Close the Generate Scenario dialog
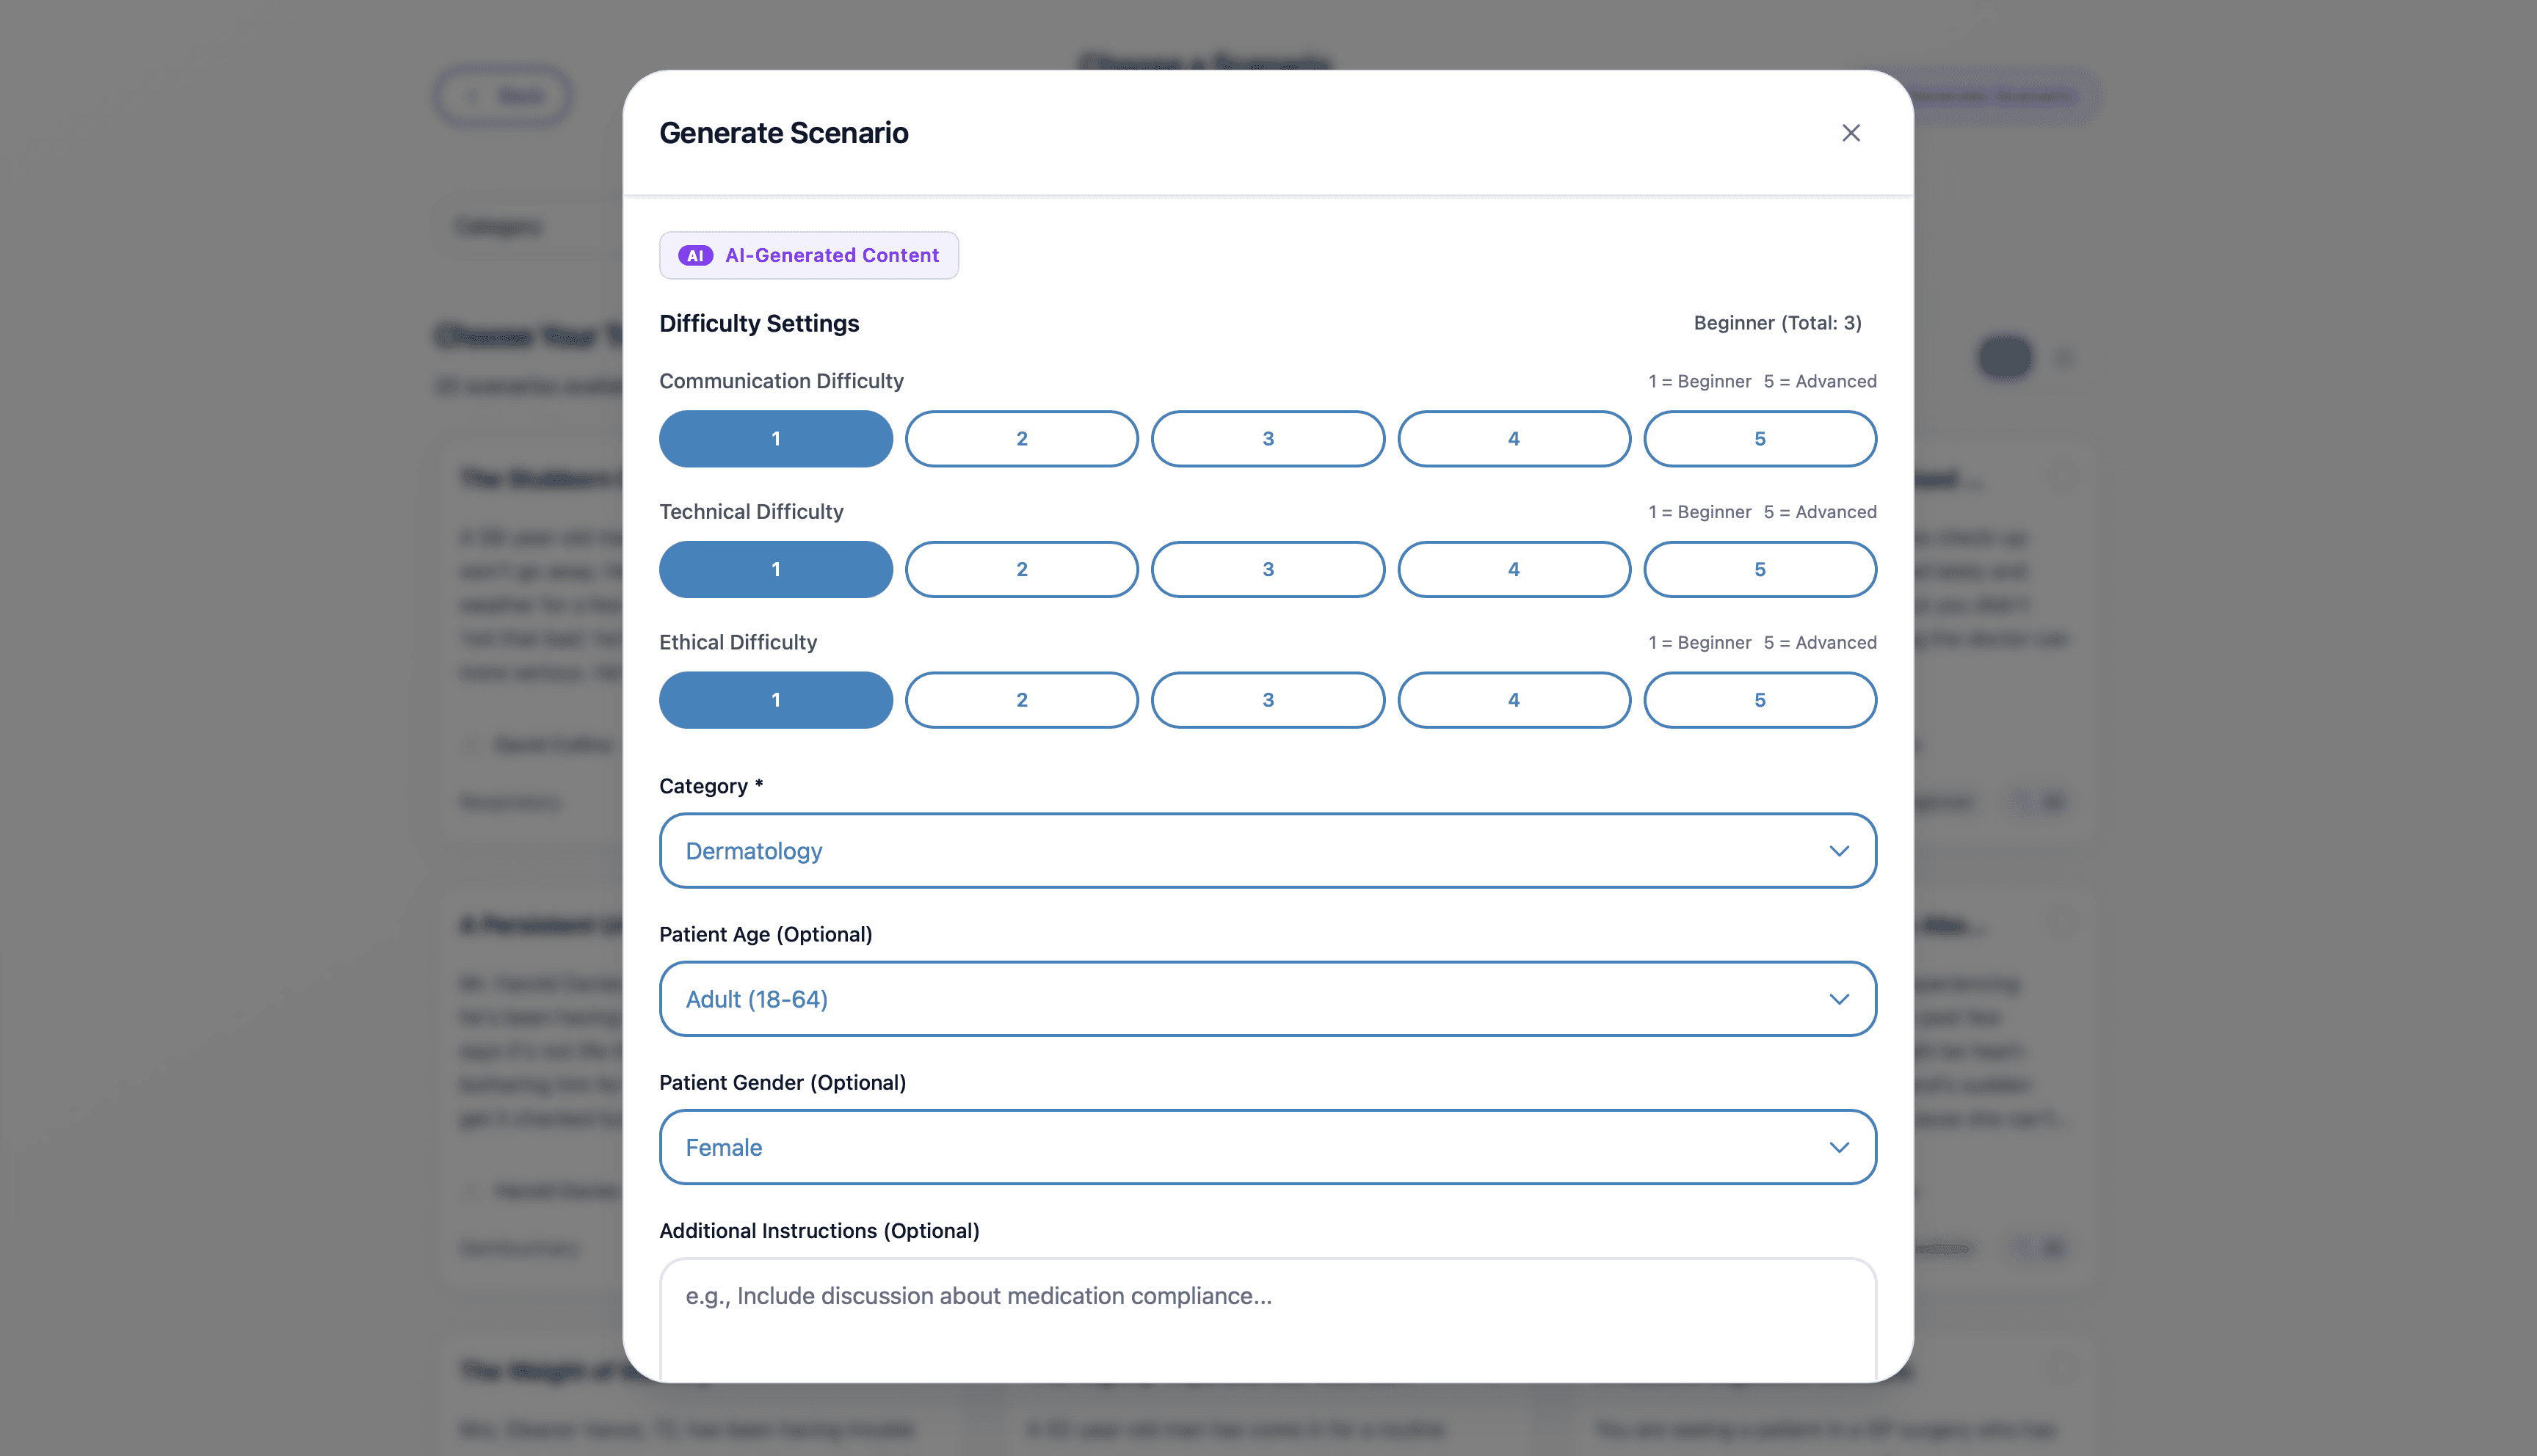Screen dimensions: 2537x1456 tap(1850, 133)
